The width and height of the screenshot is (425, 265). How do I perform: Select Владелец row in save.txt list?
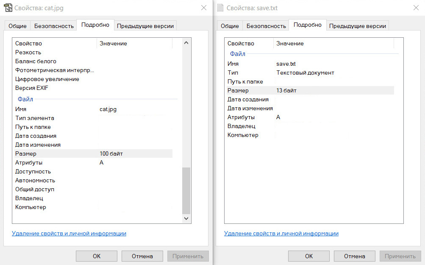tap(310, 126)
